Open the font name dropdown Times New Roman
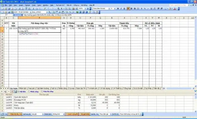This screenshot has width=197, height=119. [109, 9]
